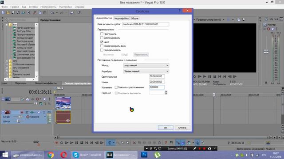Click the Open folder toolbar icon
This screenshot has width=284, height=159.
8,13
